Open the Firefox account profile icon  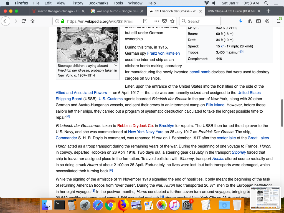pyautogui.click(x=267, y=21)
